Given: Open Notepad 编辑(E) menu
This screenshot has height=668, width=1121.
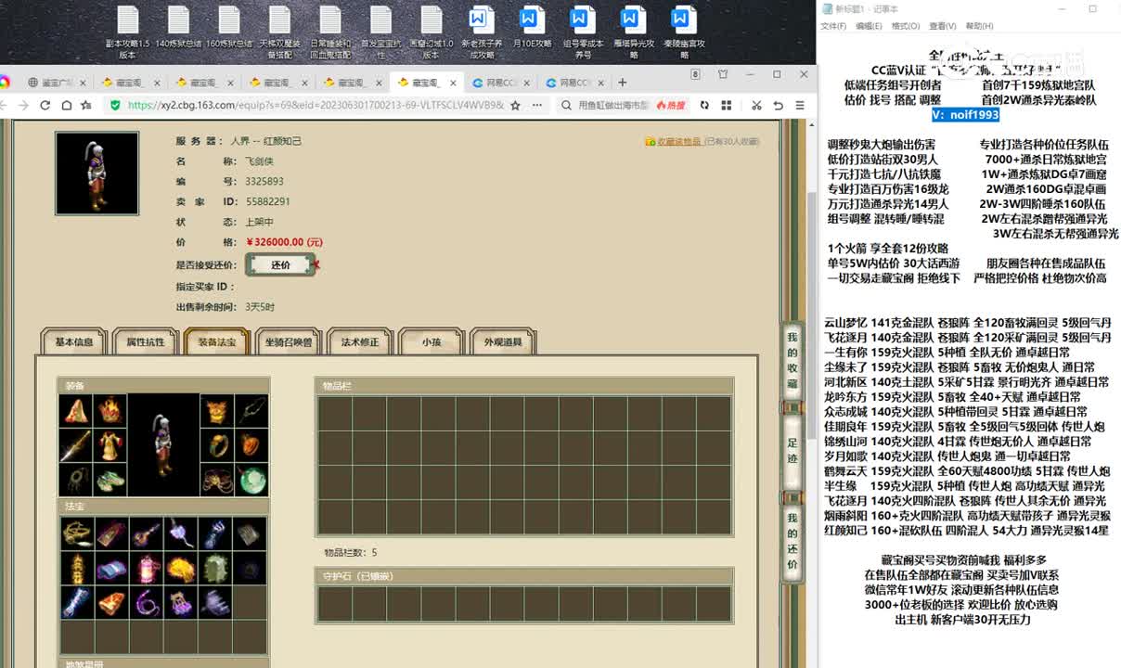Looking at the screenshot, I should (x=869, y=26).
